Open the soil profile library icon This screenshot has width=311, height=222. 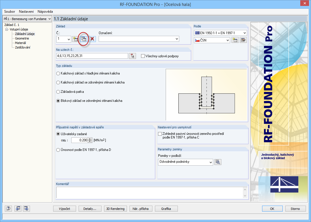click(218, 162)
